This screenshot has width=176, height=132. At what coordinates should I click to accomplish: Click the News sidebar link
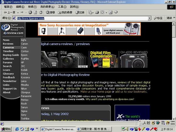(6, 40)
